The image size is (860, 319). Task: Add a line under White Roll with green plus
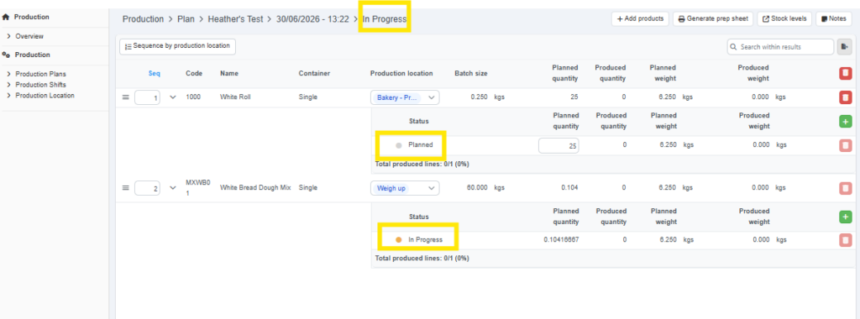click(x=845, y=121)
